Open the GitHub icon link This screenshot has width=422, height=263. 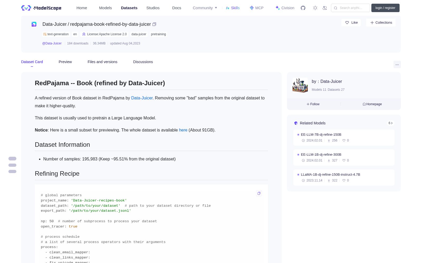point(303,8)
